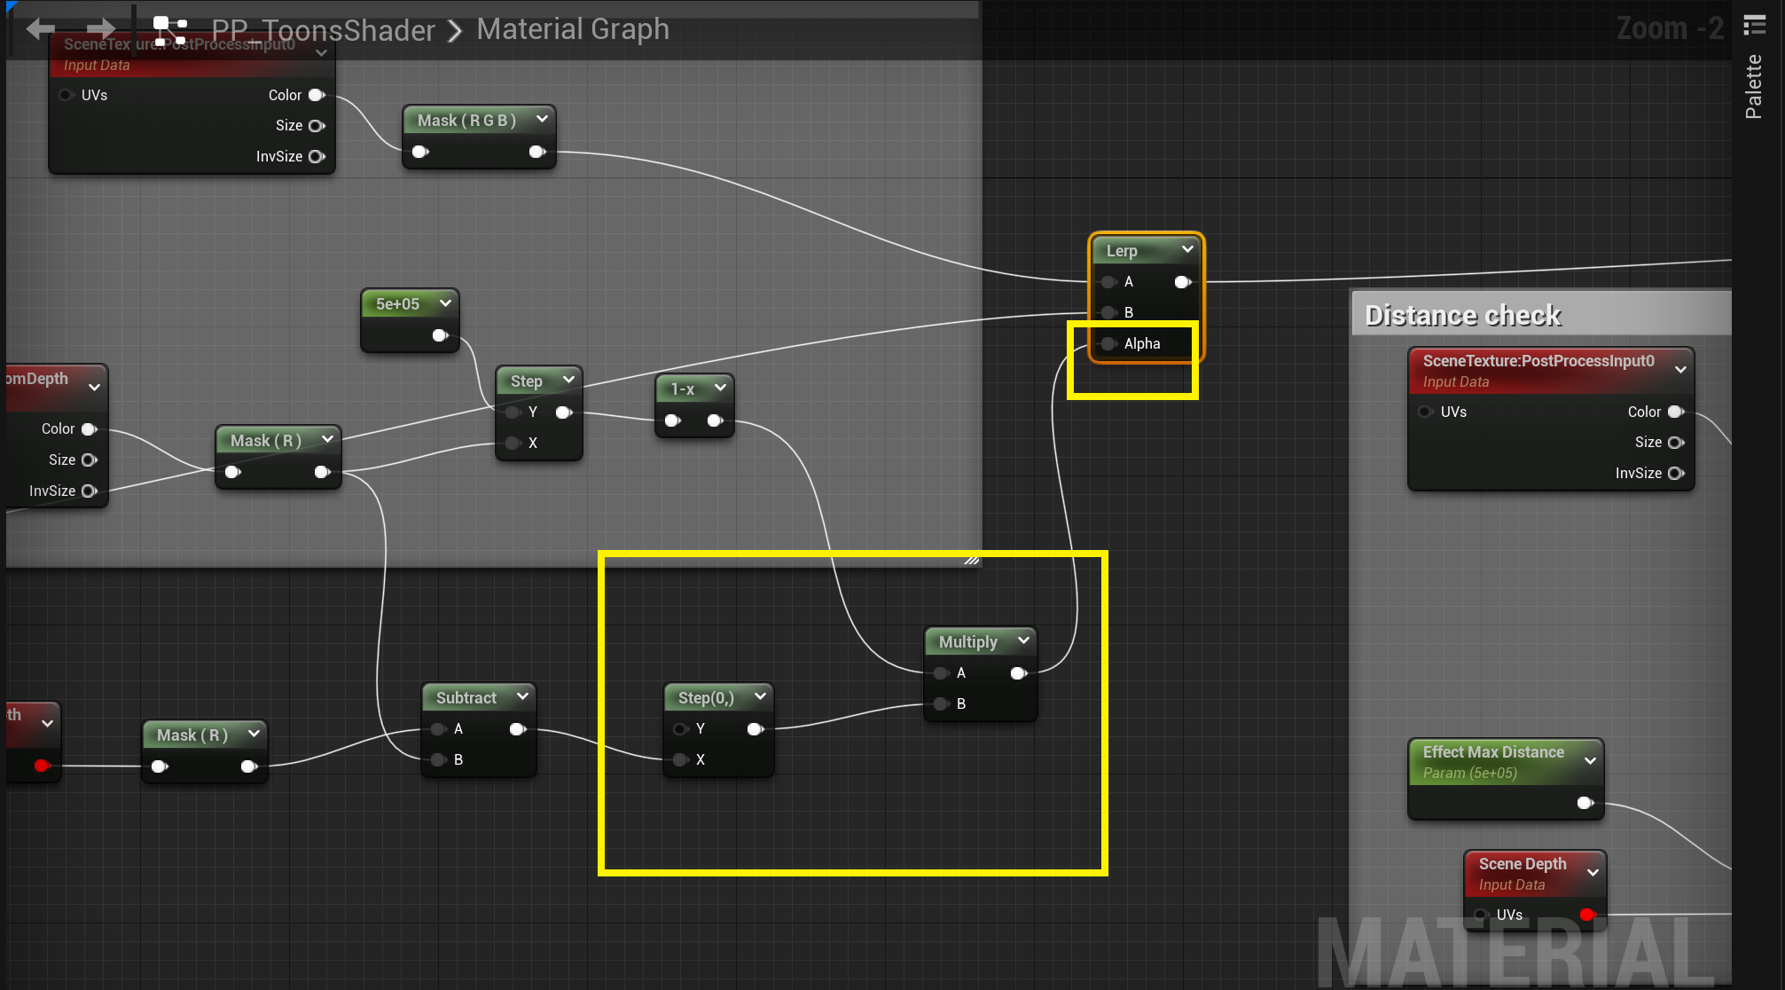1785x990 pixels.
Task: Collapse the Lerp node chevron
Action: click(1187, 250)
